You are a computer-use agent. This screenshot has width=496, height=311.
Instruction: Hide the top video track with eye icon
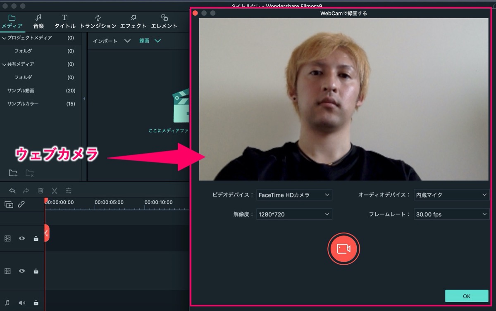point(22,238)
